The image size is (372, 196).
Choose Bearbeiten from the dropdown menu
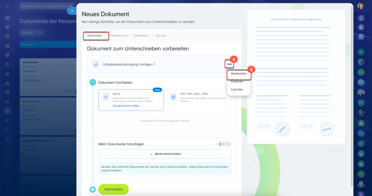(239, 73)
